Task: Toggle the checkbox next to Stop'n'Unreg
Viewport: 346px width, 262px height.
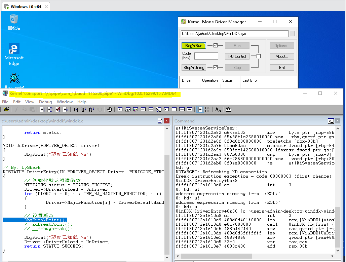Action: click(x=216, y=67)
